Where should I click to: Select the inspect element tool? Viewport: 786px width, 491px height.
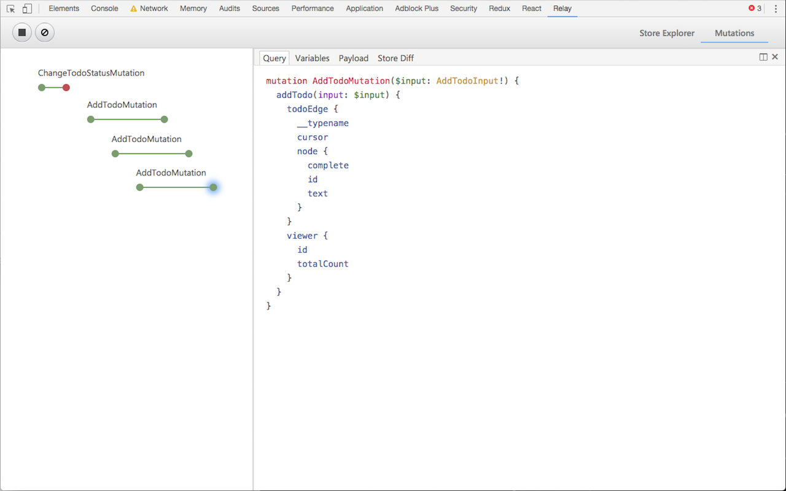[10, 8]
